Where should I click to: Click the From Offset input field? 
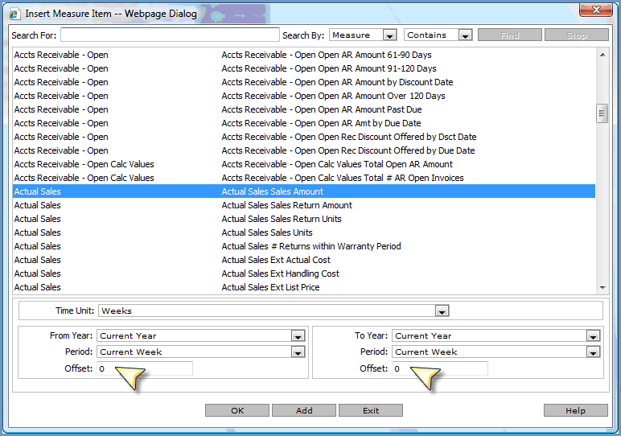click(145, 368)
